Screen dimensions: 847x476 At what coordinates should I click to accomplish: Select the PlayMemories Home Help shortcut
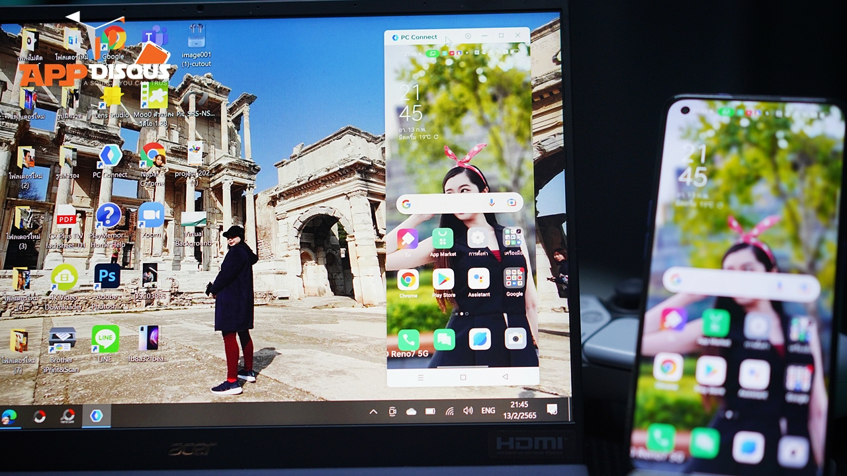pyautogui.click(x=108, y=225)
